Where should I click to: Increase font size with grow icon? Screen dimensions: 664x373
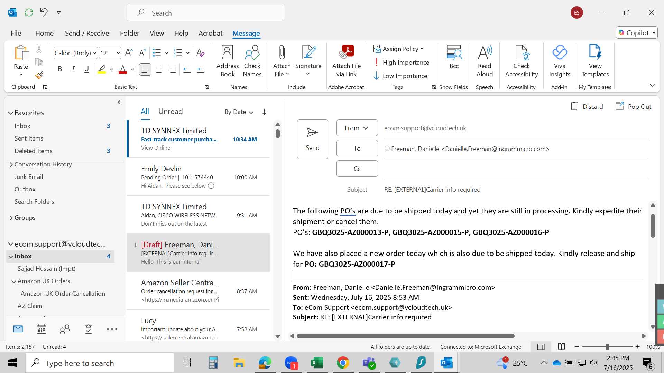(129, 53)
